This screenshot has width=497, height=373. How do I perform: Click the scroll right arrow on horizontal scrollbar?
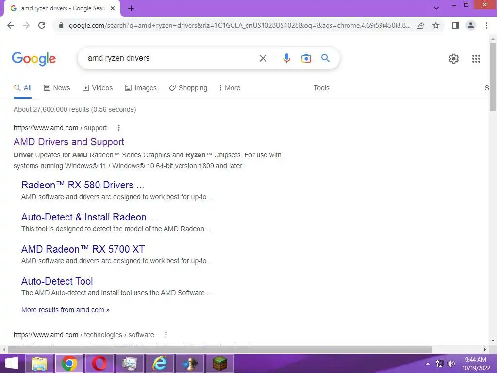pyautogui.click(x=485, y=349)
